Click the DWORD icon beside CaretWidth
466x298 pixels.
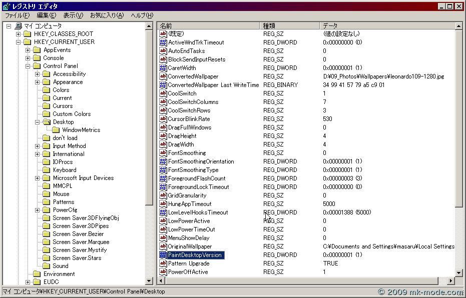[x=163, y=68]
